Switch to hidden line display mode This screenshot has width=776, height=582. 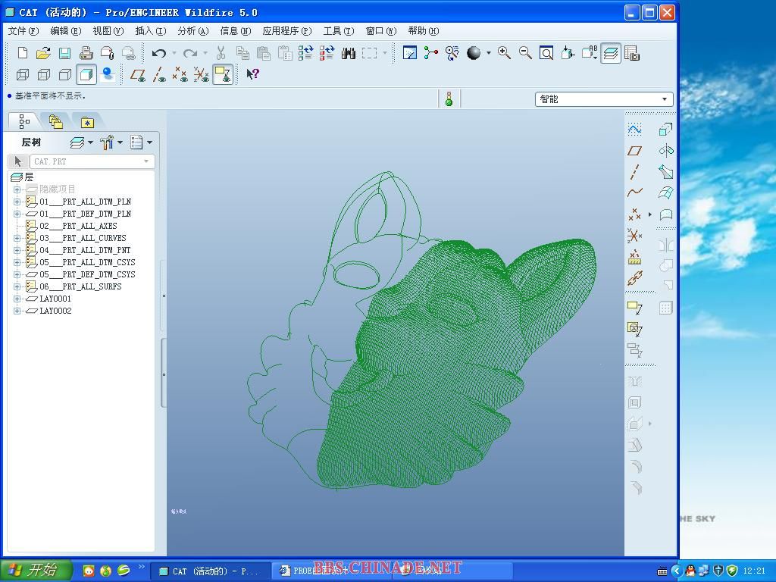point(44,75)
